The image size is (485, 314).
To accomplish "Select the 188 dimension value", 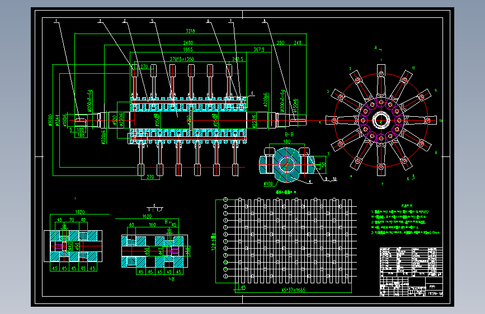I will pos(81,135).
